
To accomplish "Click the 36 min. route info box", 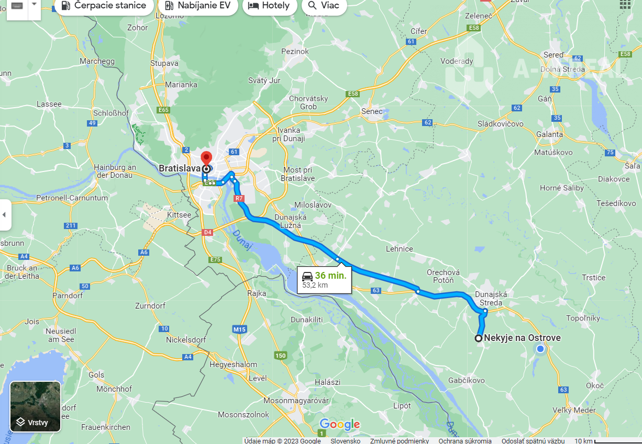I will (324, 280).
